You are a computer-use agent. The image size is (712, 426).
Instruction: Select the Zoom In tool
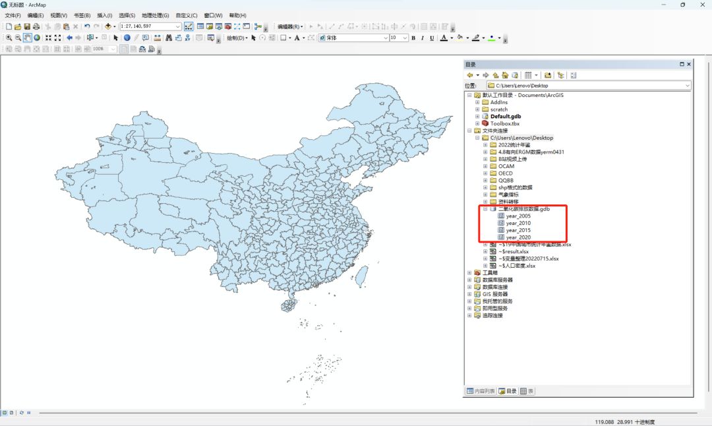(x=9, y=38)
